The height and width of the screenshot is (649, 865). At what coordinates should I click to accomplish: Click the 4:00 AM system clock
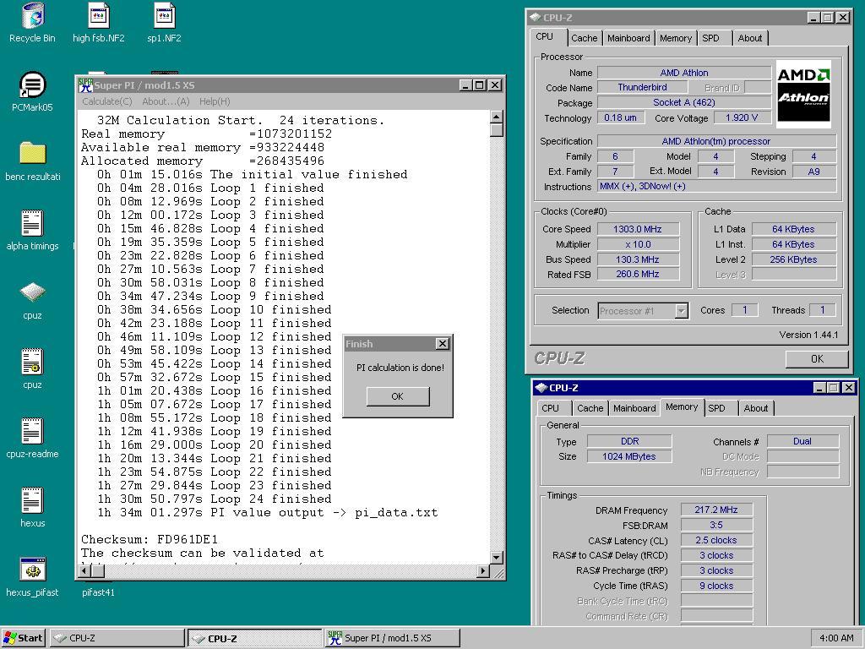[836, 638]
